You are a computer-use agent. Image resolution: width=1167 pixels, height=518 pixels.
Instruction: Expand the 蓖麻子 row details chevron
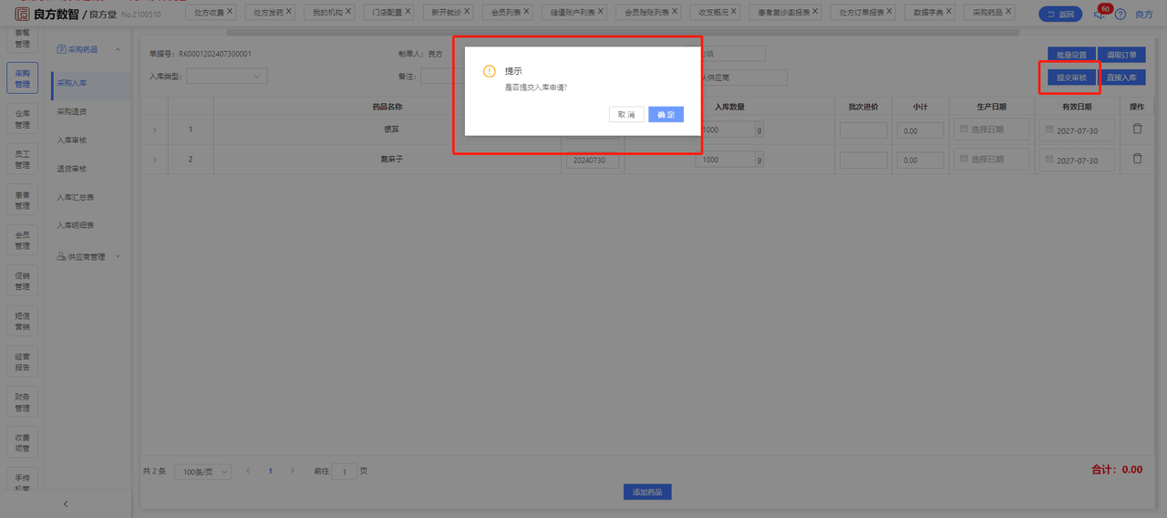pyautogui.click(x=154, y=160)
